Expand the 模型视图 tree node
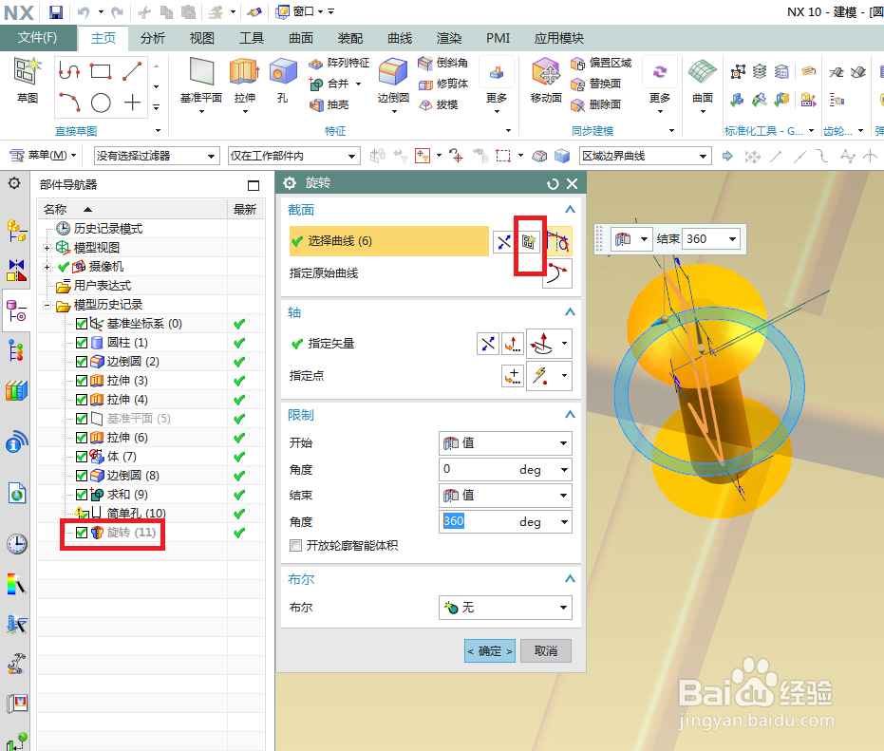 click(47, 248)
